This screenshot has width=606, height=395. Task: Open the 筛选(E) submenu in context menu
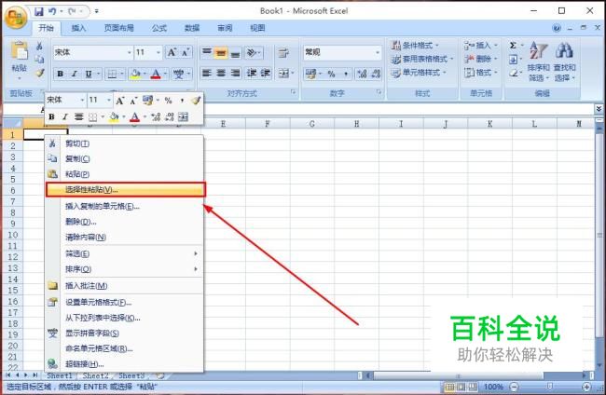click(x=124, y=253)
